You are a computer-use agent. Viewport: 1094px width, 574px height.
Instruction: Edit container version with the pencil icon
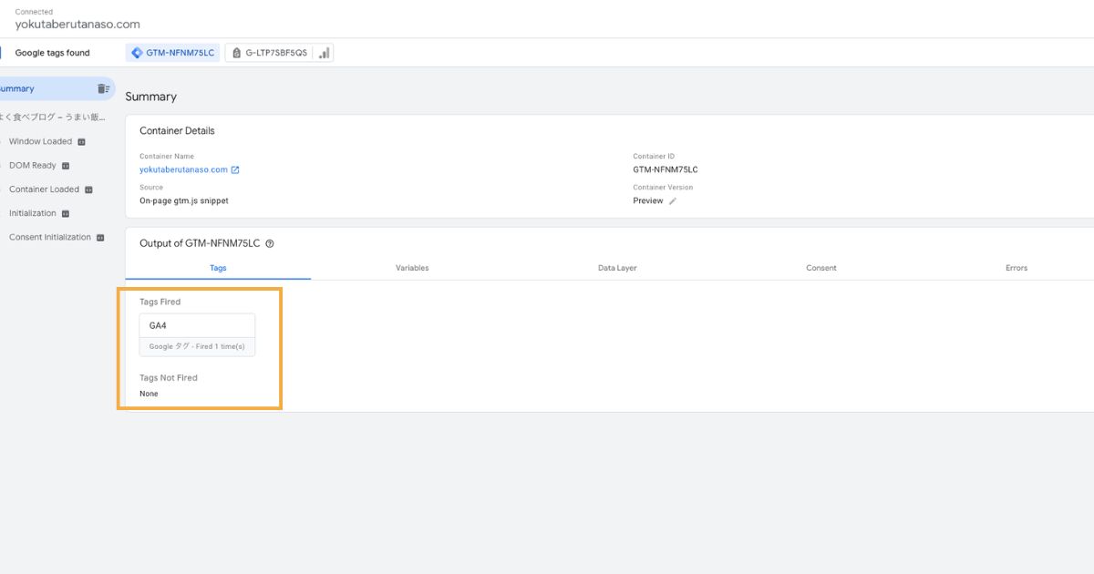pos(673,201)
